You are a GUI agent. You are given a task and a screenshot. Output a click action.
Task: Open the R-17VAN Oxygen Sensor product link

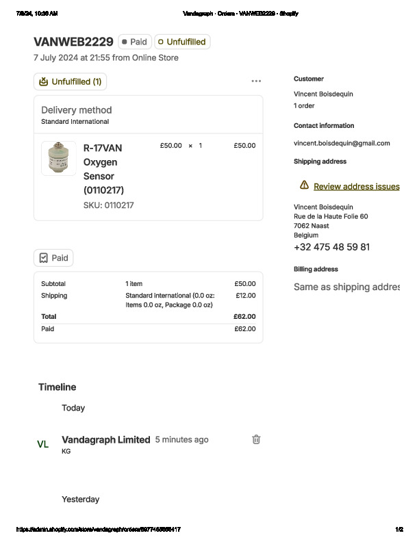pos(103,168)
